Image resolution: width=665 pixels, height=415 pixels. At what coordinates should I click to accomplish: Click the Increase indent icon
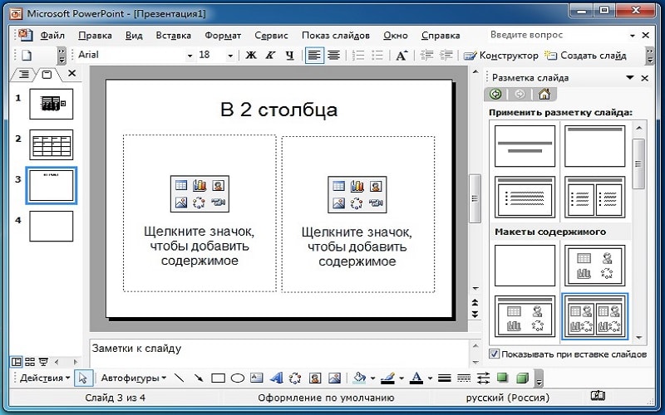click(x=446, y=56)
